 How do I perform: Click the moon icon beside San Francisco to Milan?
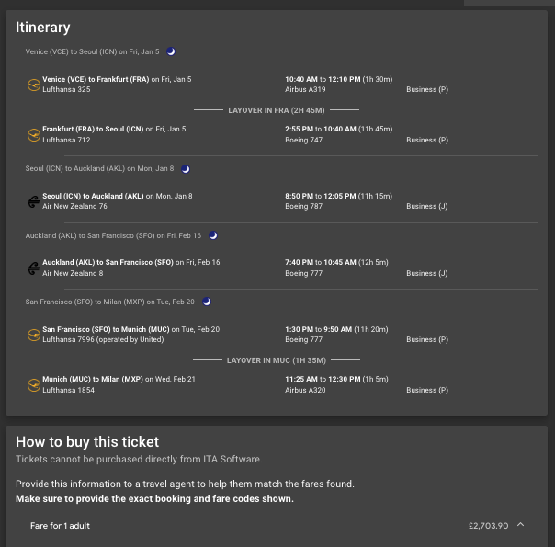pos(207,302)
